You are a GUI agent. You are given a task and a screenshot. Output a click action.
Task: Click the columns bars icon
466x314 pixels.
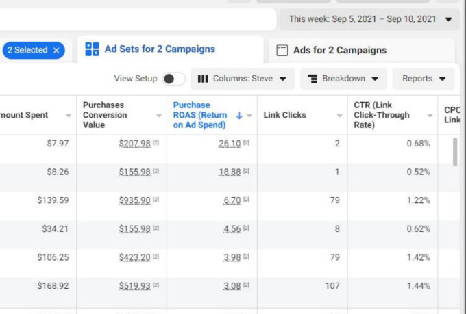[x=203, y=79]
